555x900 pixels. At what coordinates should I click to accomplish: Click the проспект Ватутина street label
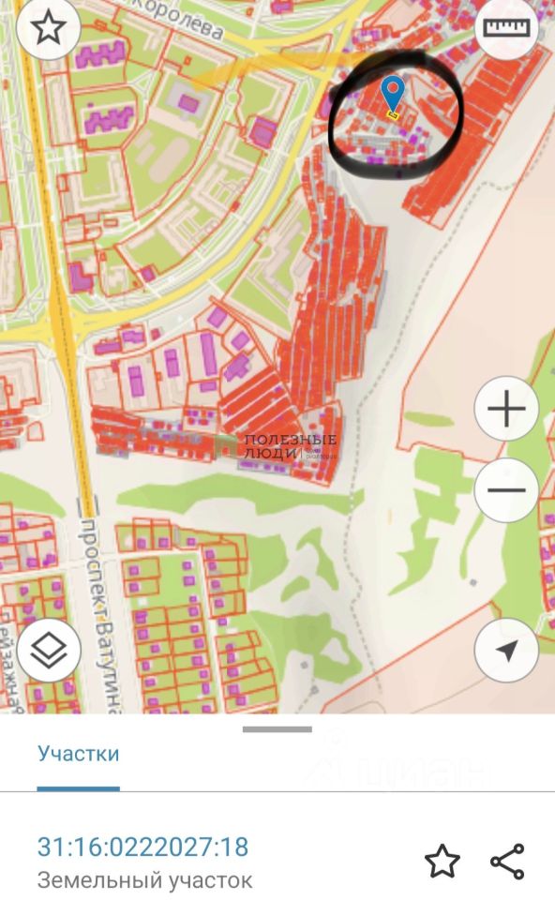98,615
